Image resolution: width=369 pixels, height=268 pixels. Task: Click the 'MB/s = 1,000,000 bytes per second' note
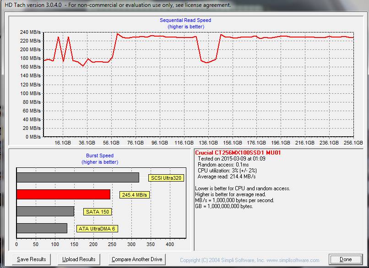pos(234,200)
